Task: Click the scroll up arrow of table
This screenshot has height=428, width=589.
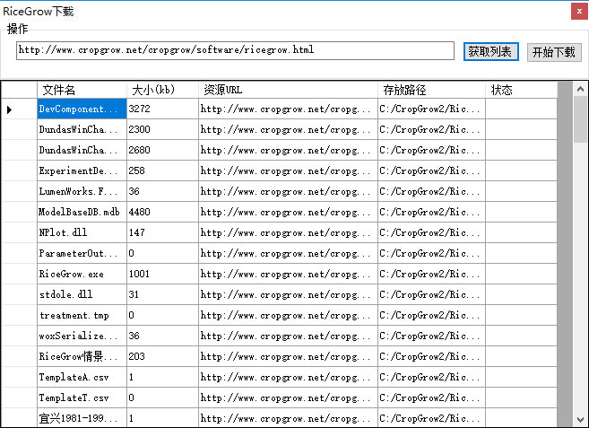Action: (580, 89)
